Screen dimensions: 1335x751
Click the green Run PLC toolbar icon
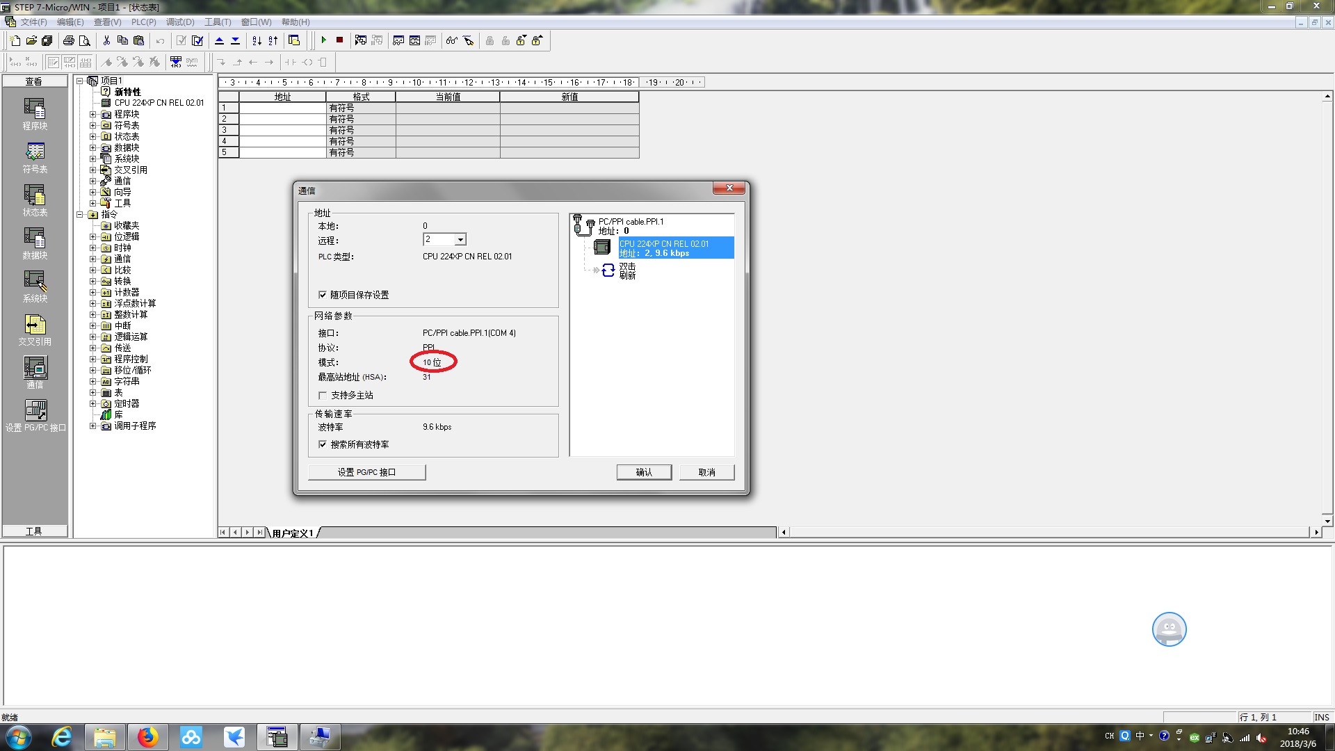click(x=323, y=40)
